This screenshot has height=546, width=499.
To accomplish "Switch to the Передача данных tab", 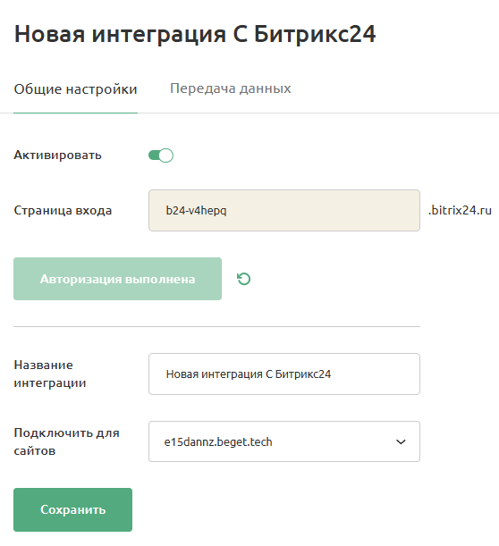I will point(231,88).
